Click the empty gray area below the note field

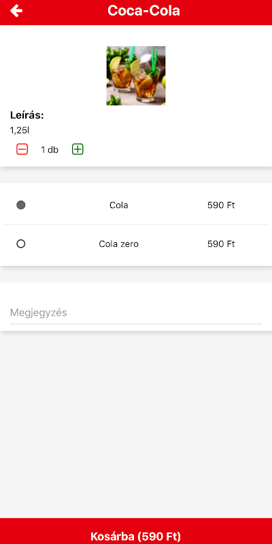click(x=136, y=424)
